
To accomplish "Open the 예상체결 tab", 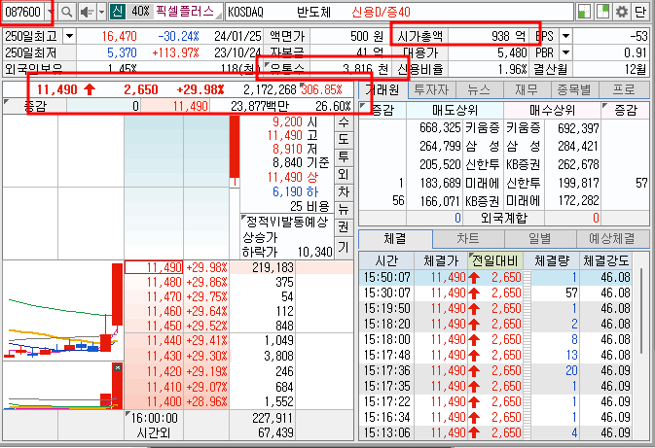I will click(612, 239).
